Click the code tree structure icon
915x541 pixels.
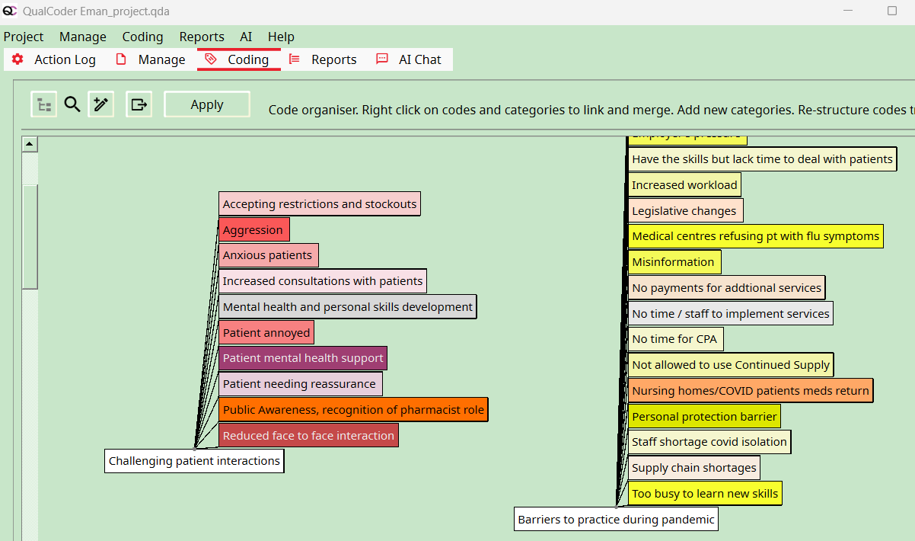point(44,105)
